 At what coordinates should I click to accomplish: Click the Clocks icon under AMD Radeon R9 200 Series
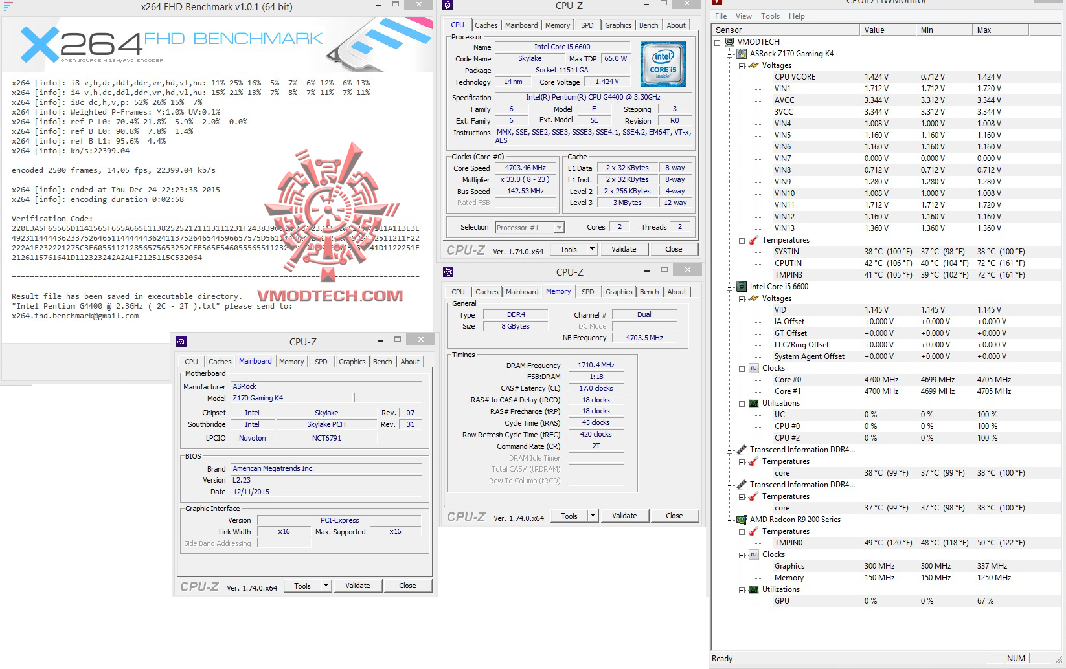(754, 554)
